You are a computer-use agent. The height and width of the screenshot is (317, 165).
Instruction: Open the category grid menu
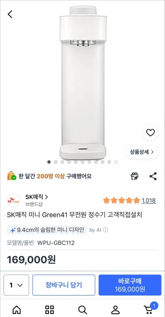click(x=50, y=310)
